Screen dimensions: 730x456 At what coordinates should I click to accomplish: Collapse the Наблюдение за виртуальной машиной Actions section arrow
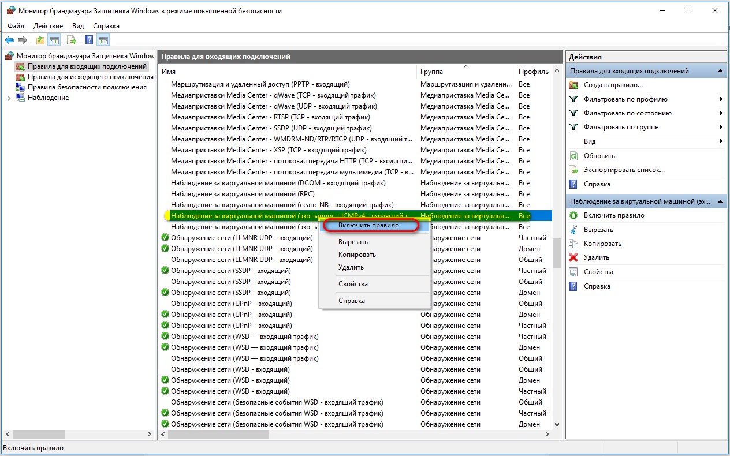click(720, 201)
